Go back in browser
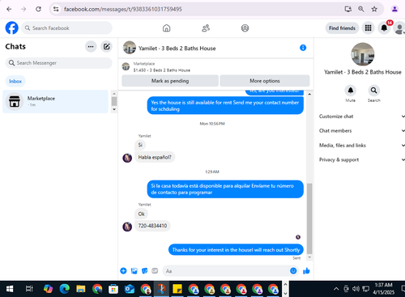This screenshot has width=405, height=297. point(9,9)
